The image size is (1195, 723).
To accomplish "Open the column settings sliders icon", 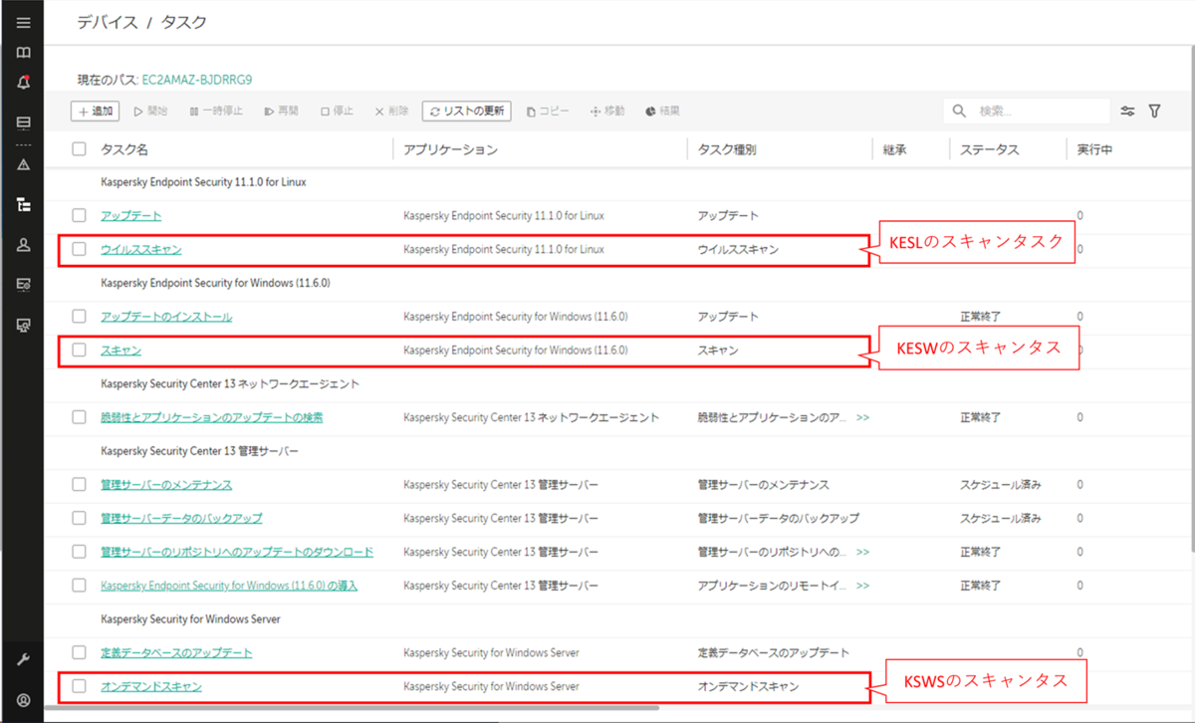I will pyautogui.click(x=1127, y=111).
